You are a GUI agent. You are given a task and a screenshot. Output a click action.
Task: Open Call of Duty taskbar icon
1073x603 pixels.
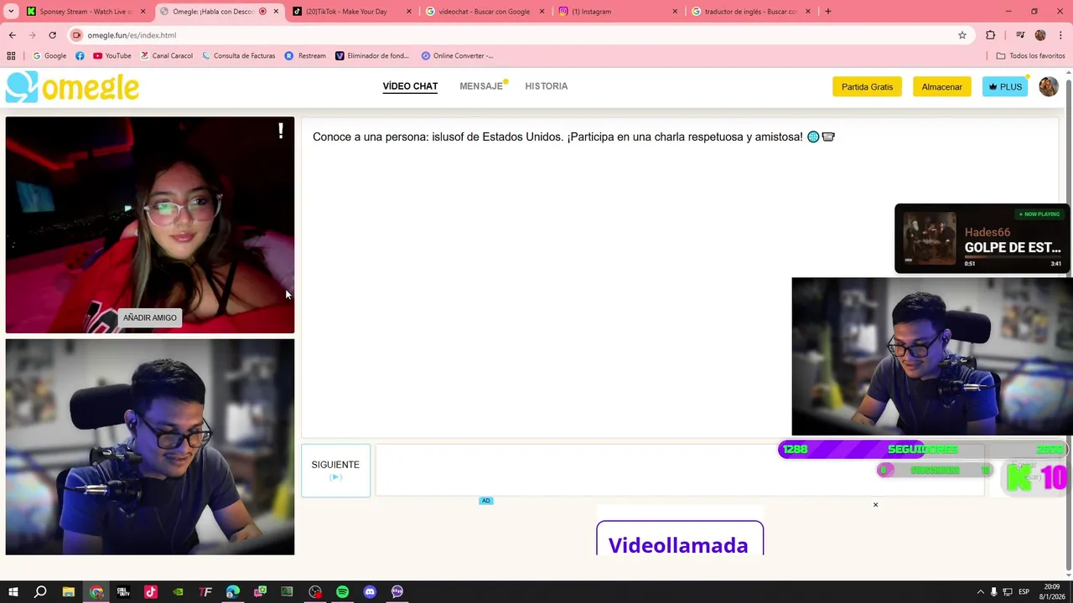[x=123, y=592]
